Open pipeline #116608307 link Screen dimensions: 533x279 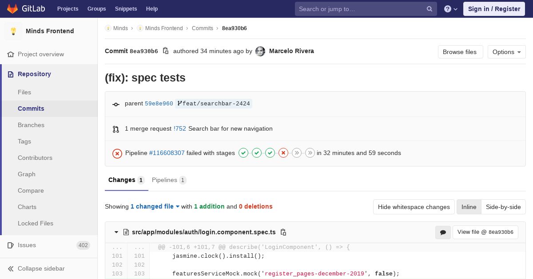167,153
